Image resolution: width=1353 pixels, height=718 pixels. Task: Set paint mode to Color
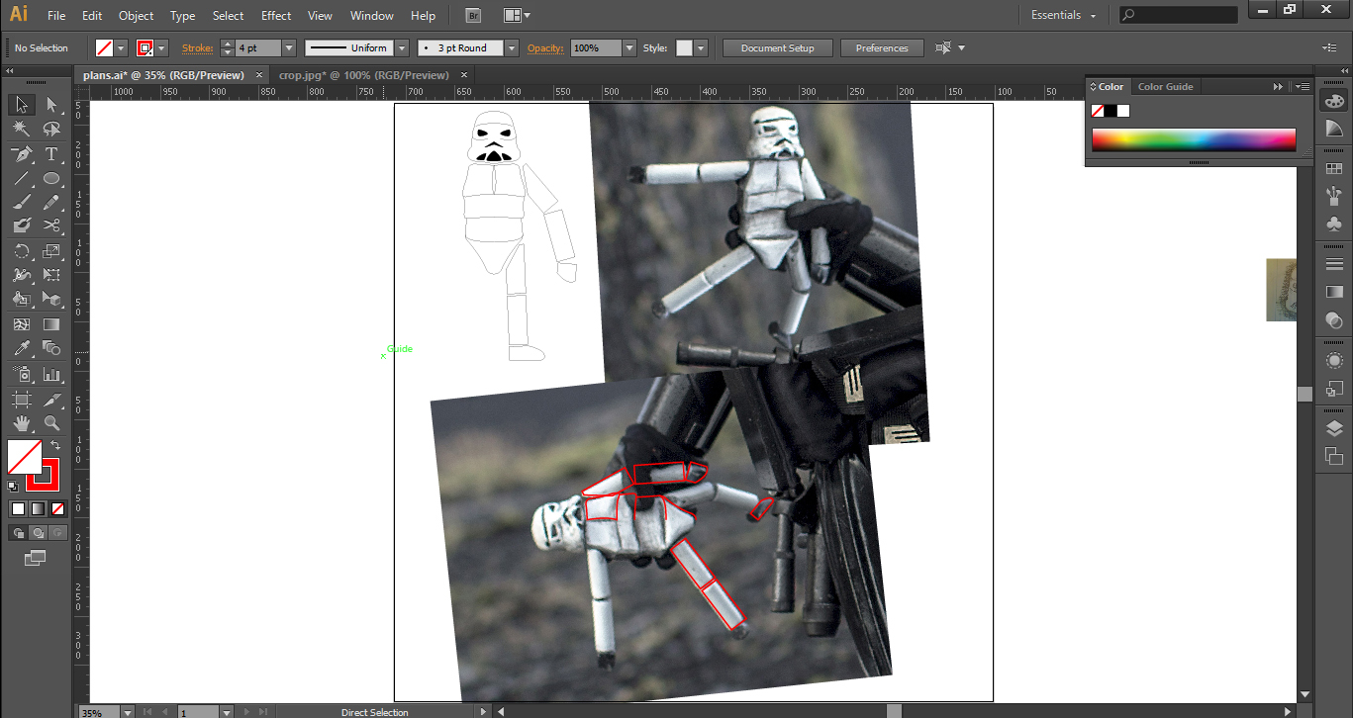[18, 508]
